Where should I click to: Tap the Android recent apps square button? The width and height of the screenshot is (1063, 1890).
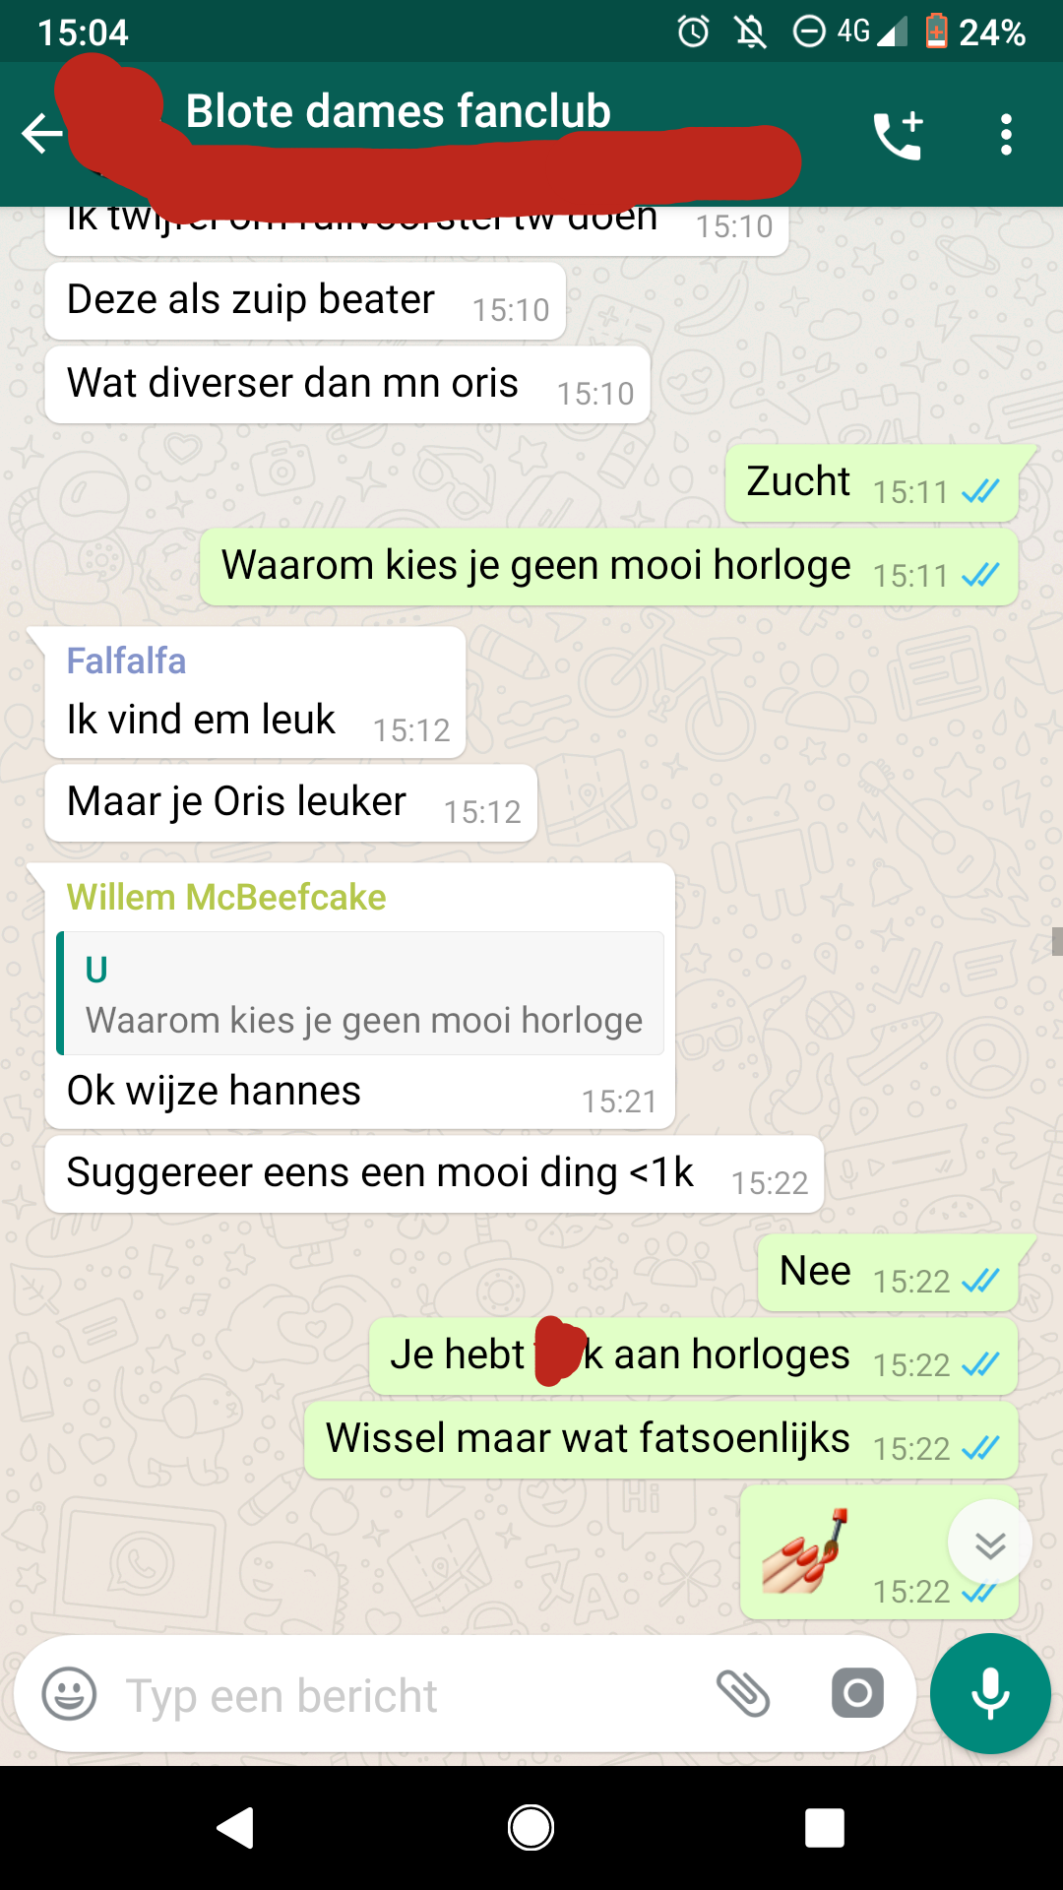pos(825,1828)
